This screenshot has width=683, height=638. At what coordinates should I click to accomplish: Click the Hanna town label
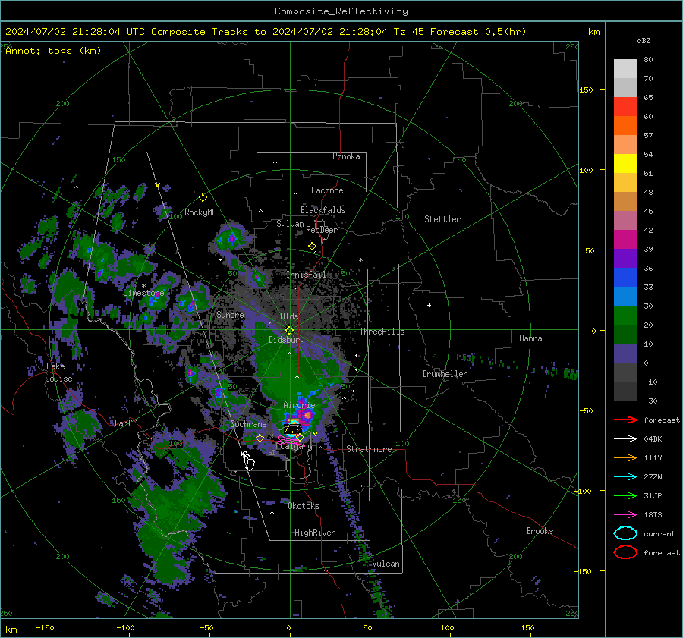click(x=530, y=338)
